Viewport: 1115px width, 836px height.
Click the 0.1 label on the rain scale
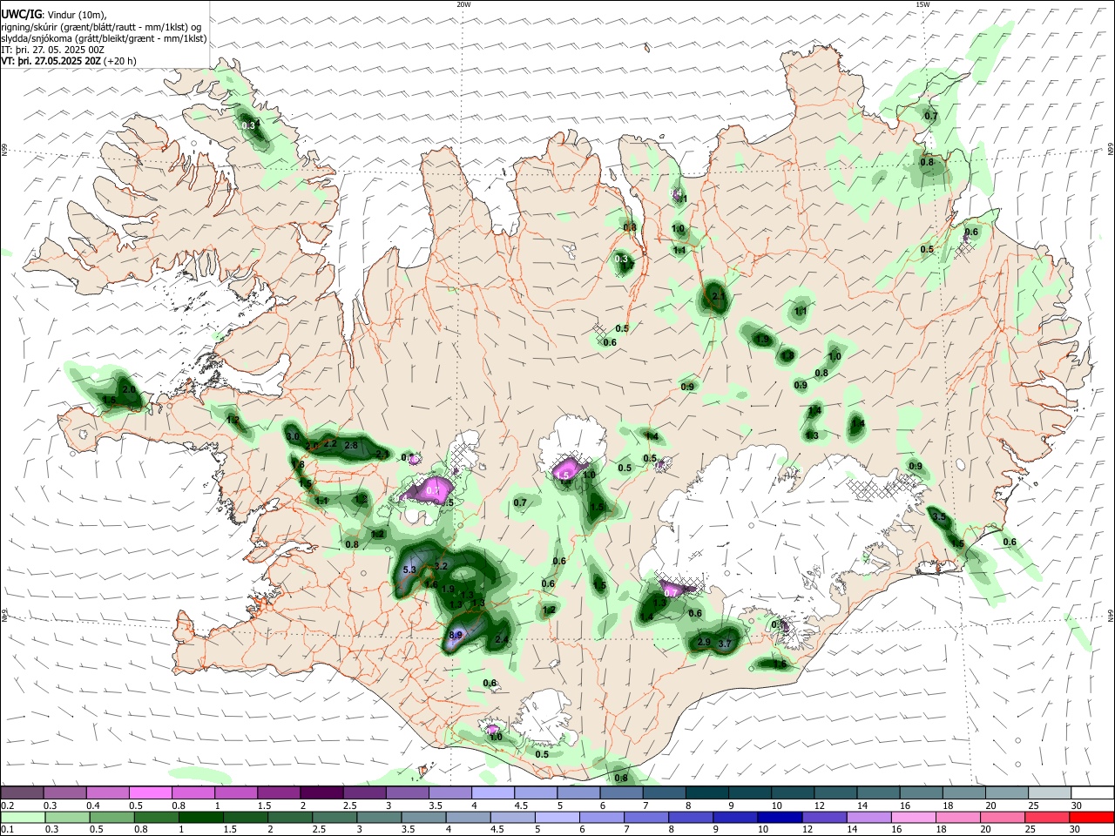6,830
